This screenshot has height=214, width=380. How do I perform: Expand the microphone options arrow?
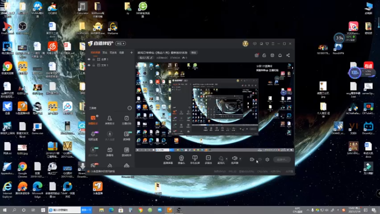(x=227, y=159)
